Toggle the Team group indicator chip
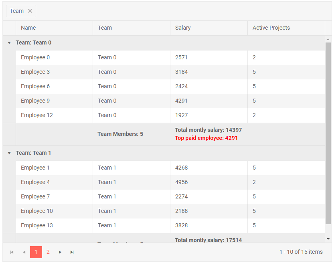Image resolution: width=336 pixels, height=265 pixels. click(16, 11)
